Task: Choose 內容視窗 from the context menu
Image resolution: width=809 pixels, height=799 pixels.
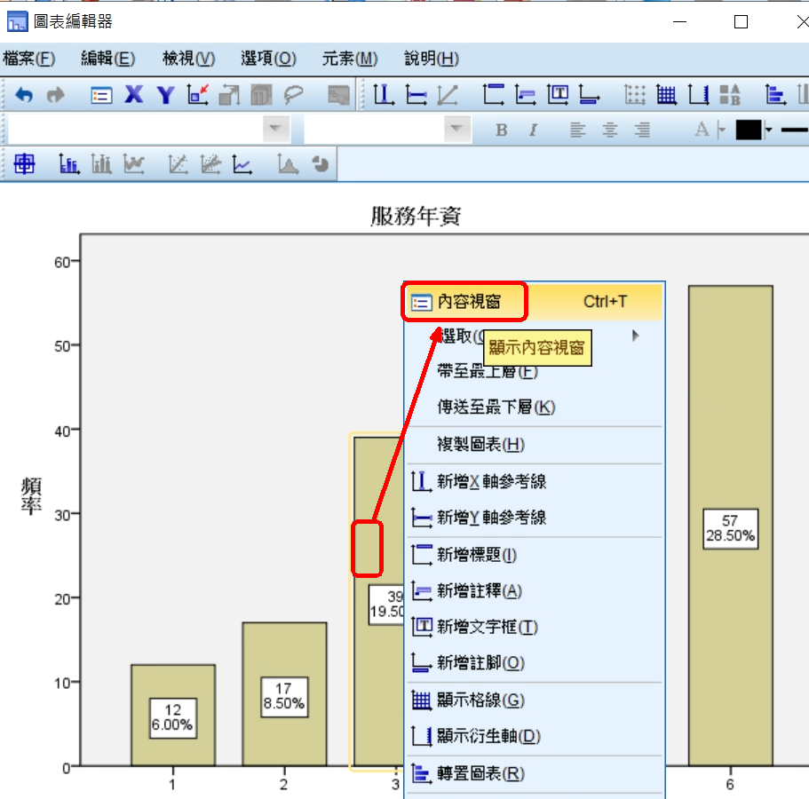Action: pyautogui.click(x=468, y=302)
